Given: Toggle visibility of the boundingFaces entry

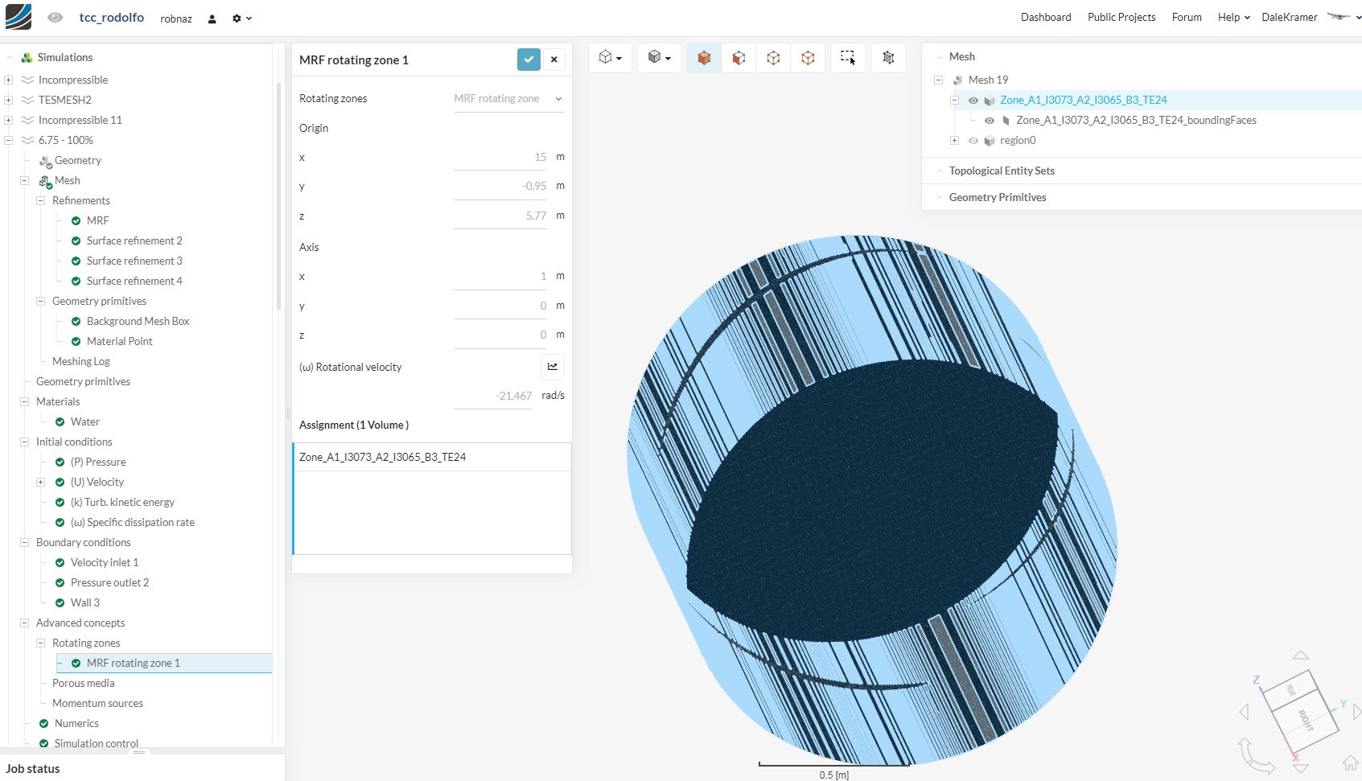Looking at the screenshot, I should pos(990,121).
